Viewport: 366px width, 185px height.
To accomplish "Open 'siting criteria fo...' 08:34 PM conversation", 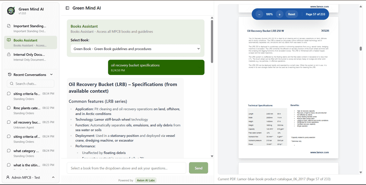I will click(x=30, y=96).
